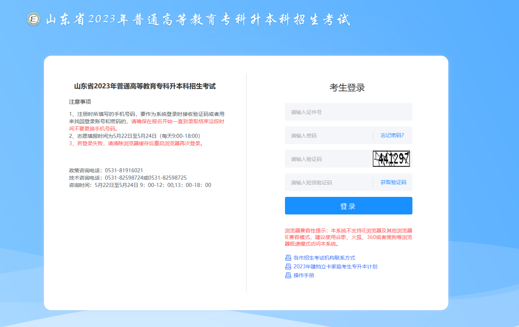Click the 考生登录 heading

click(x=347, y=88)
